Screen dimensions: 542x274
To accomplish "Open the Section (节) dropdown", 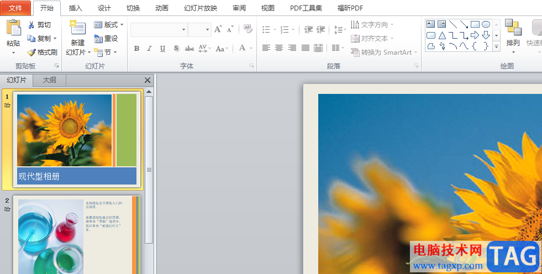I will [x=106, y=52].
